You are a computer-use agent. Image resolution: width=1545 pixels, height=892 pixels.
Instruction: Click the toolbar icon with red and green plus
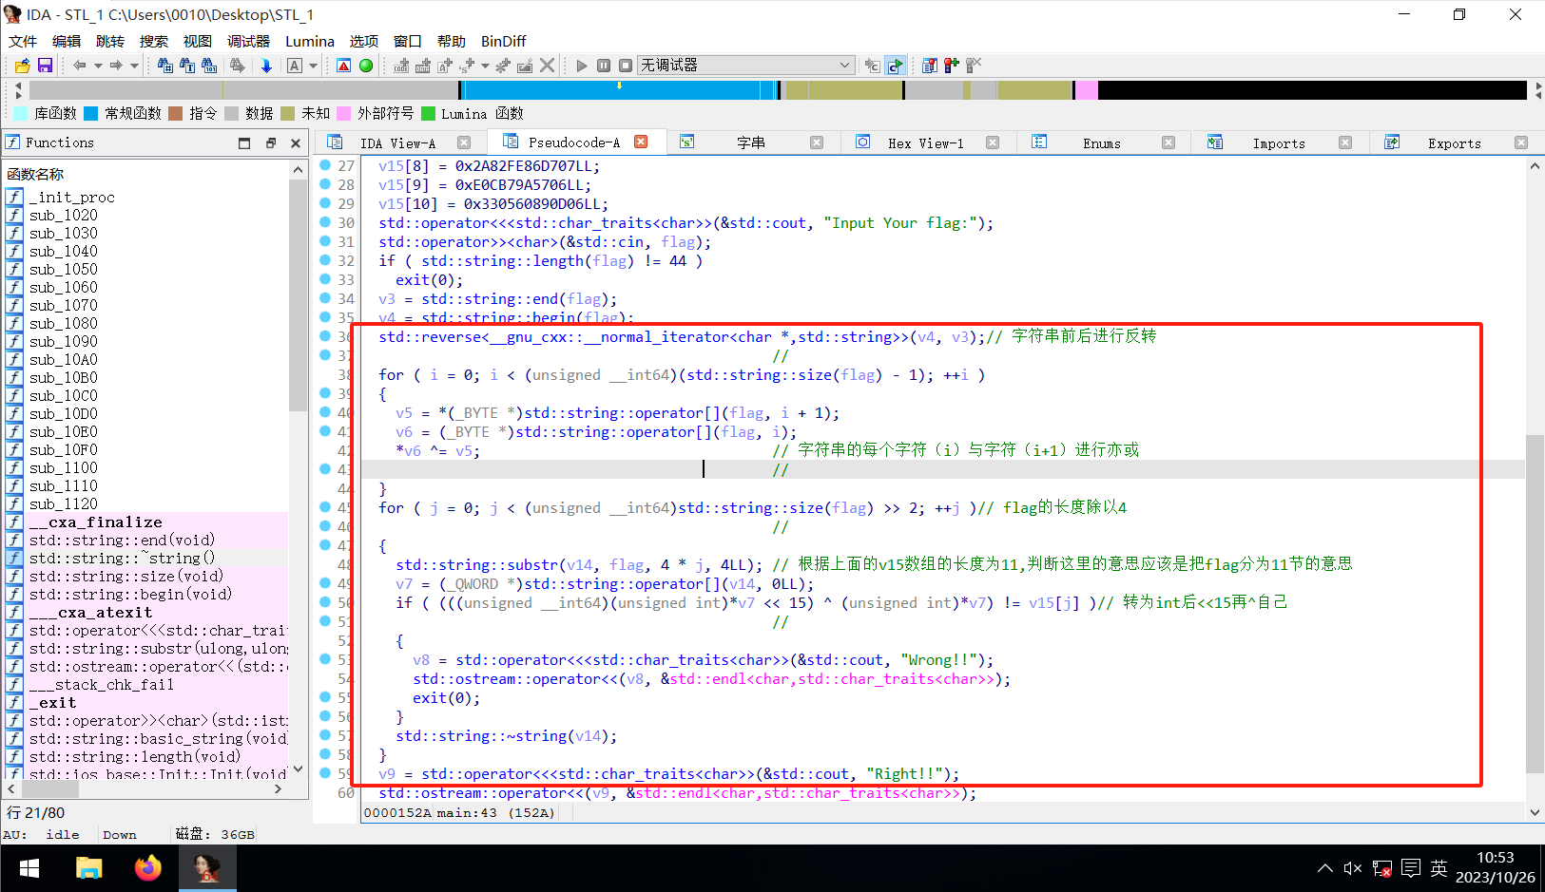951,66
